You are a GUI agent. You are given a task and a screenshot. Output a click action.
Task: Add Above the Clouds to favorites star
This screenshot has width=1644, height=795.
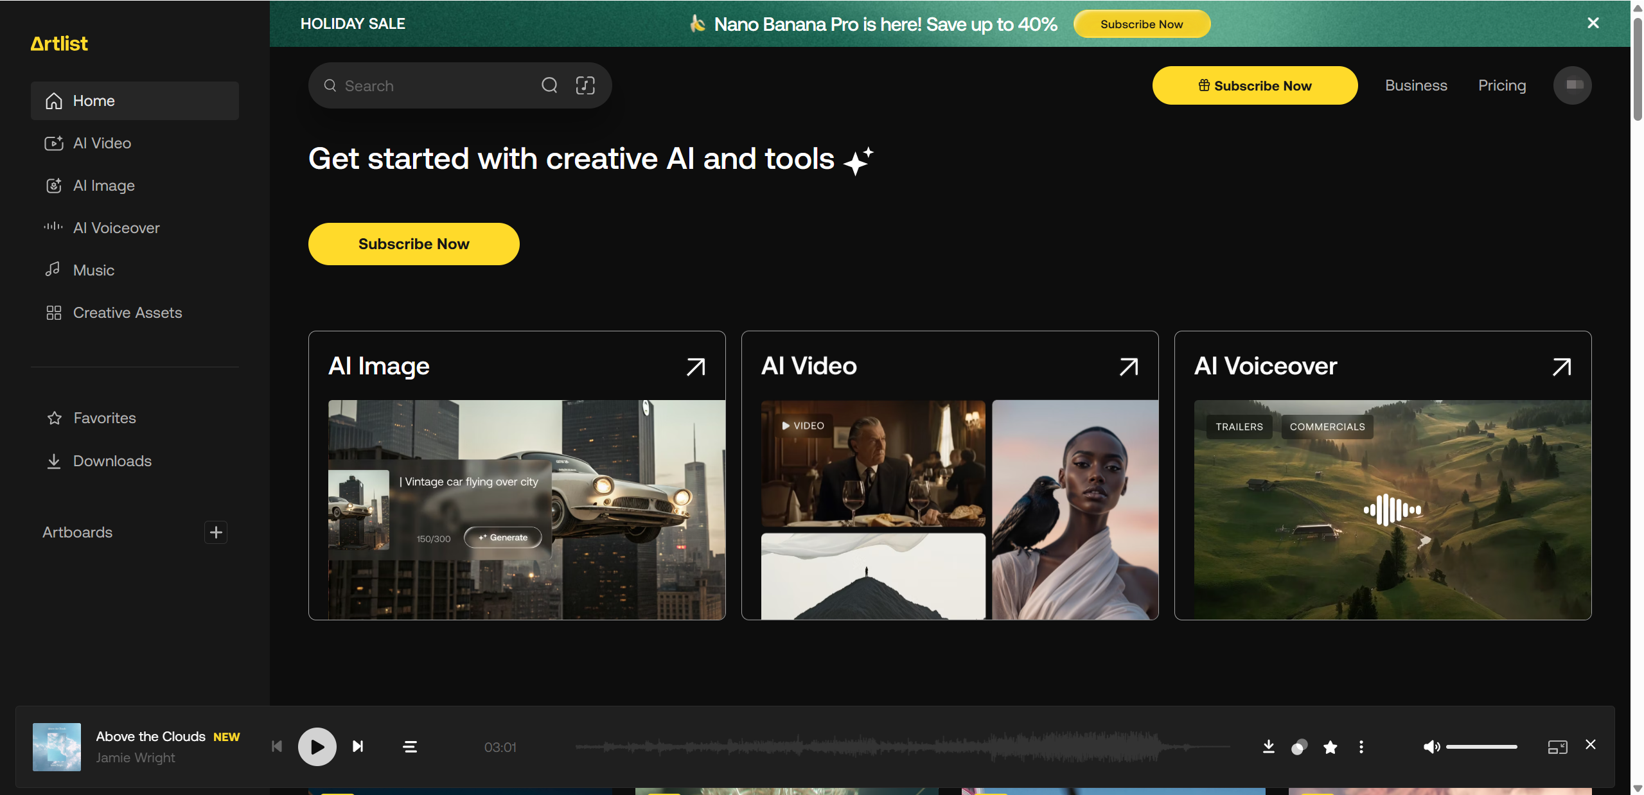(x=1330, y=747)
